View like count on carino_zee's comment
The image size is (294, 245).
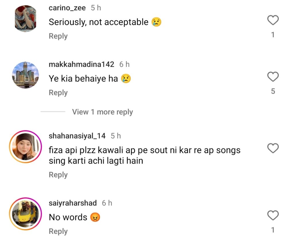click(273, 35)
